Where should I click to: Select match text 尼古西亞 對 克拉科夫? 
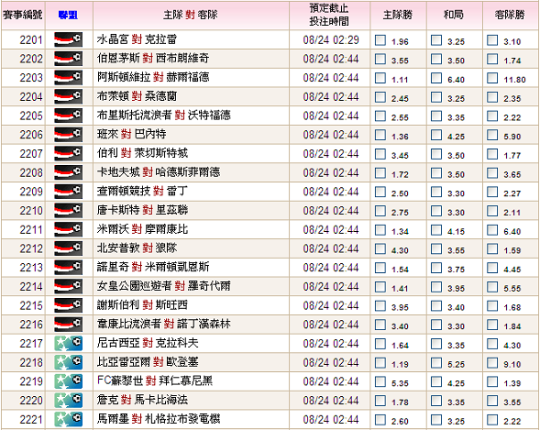click(148, 344)
